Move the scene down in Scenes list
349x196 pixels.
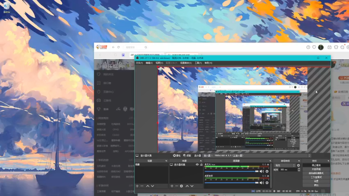coord(152,186)
